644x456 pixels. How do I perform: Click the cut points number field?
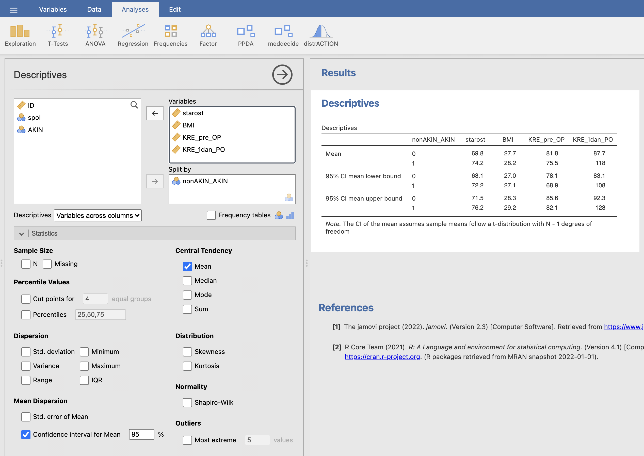coord(95,299)
